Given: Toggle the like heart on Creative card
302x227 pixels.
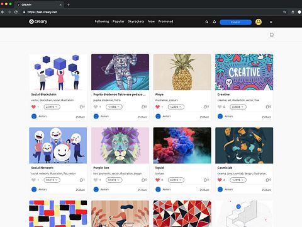Looking at the screenshot, I should [220, 107].
